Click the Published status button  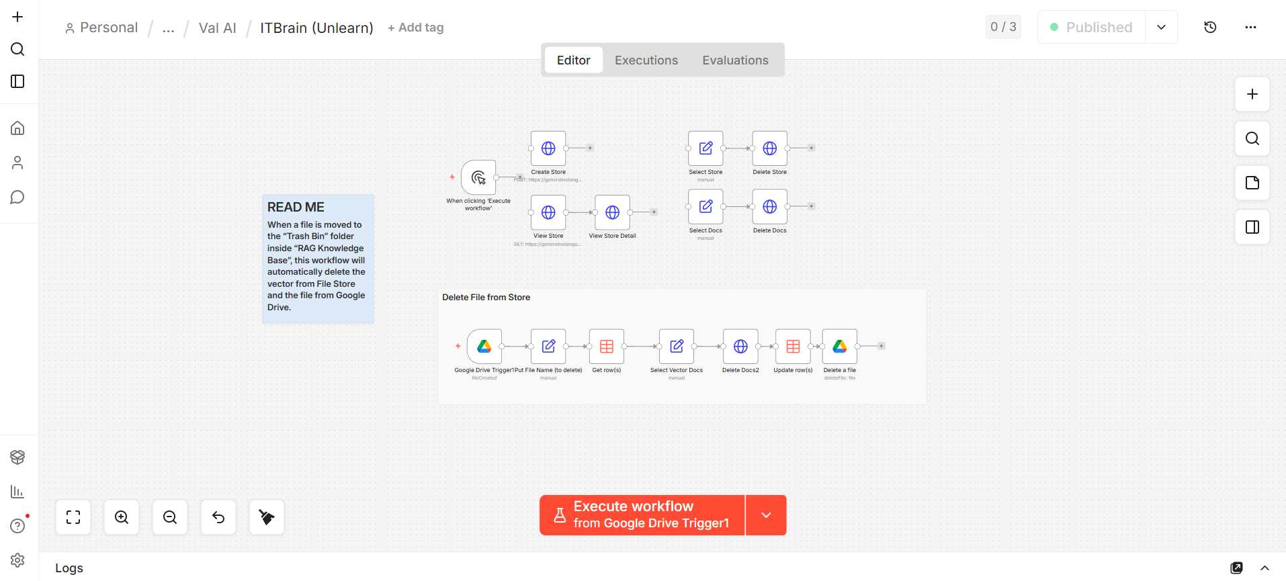1091,28
